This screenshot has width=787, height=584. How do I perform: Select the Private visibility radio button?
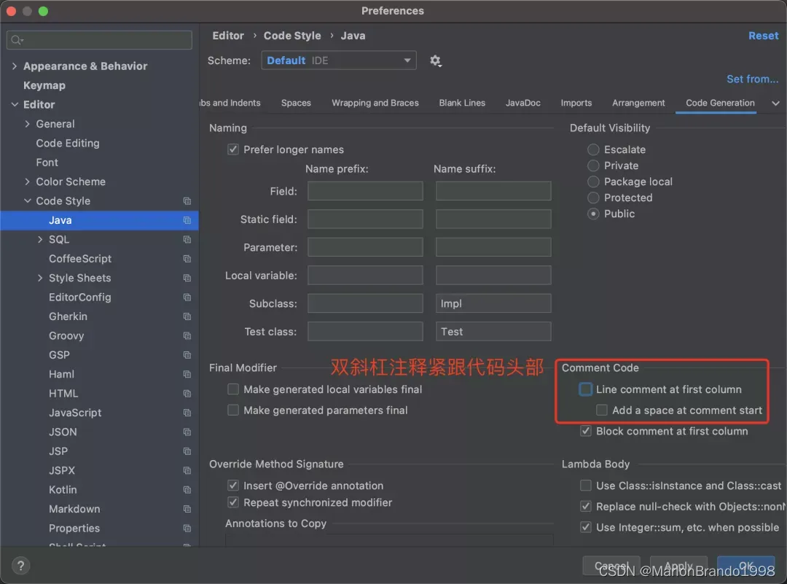[593, 166]
